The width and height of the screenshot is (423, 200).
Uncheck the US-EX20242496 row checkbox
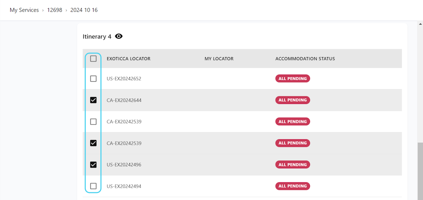[x=94, y=165]
